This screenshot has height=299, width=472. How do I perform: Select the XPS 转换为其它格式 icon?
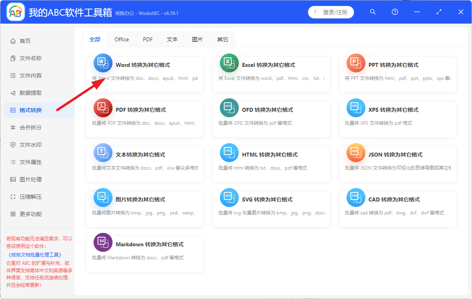[x=356, y=108]
